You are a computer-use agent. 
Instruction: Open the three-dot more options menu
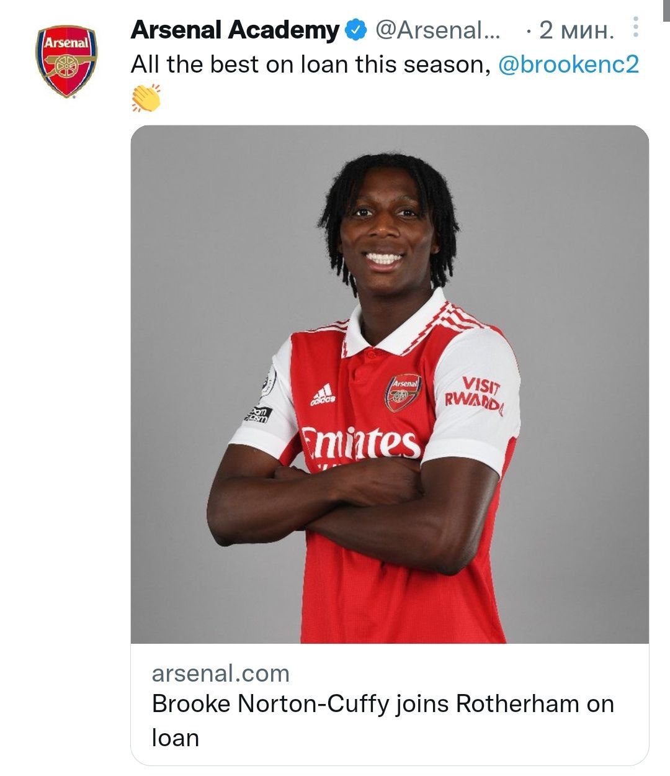636,27
